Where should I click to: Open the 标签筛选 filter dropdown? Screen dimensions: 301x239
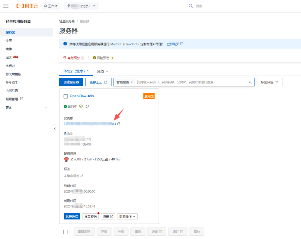tap(270, 82)
